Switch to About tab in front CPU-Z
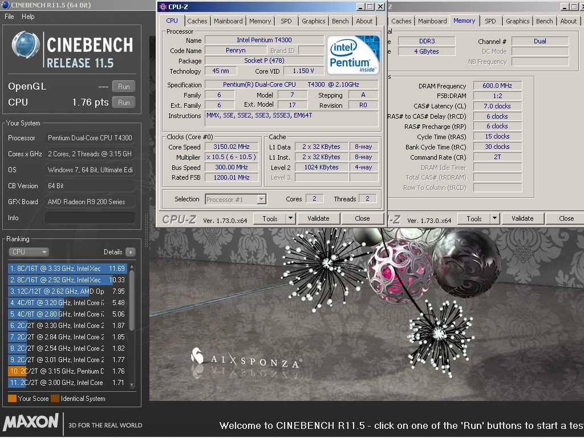584x438 pixels. (x=364, y=21)
